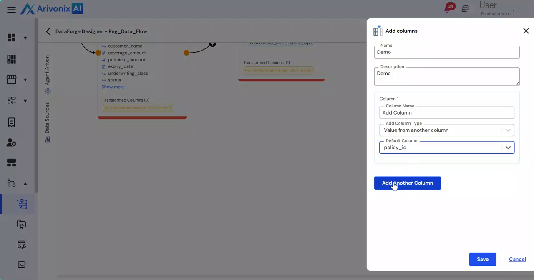This screenshot has width=534, height=280.
Task: Click the report document icon in sidebar
Action: [x=12, y=122]
